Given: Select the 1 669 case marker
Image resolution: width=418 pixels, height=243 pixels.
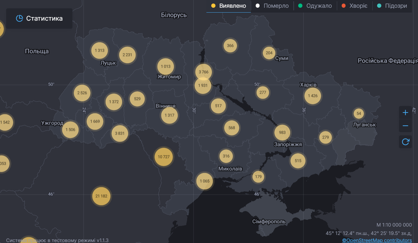Looking at the screenshot, I should click(95, 121).
